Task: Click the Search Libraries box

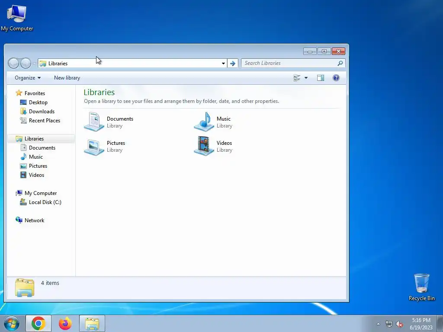Action: point(293,63)
